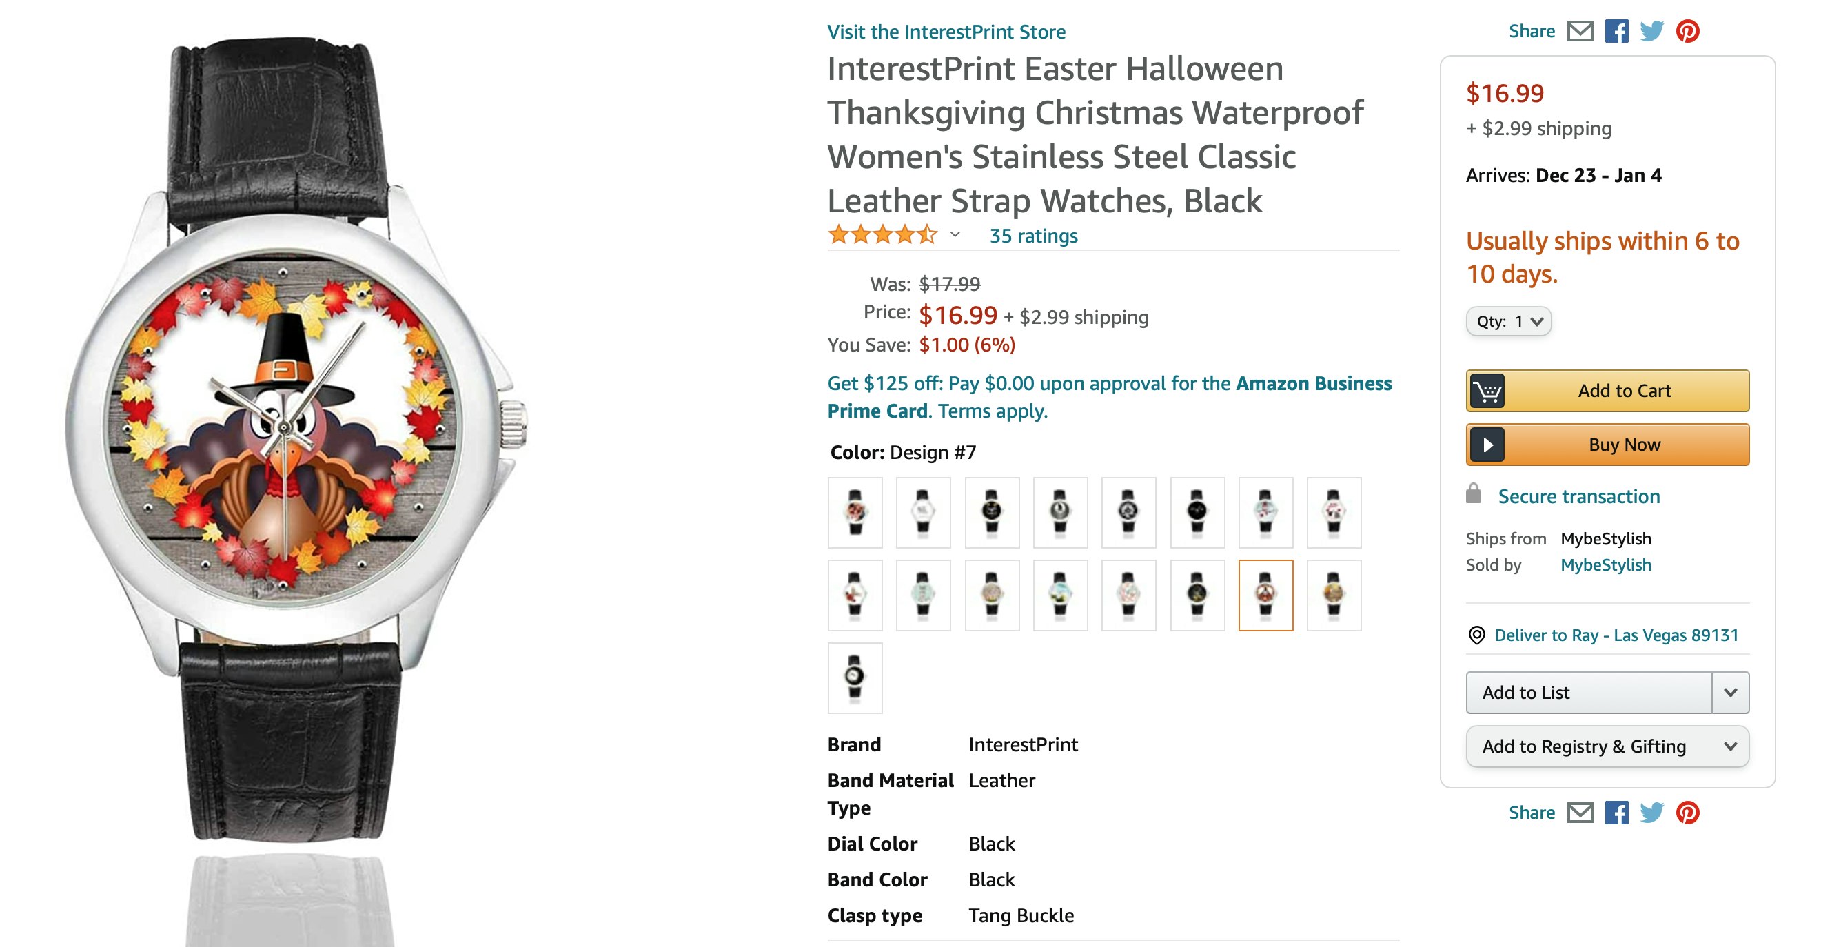Image resolution: width=1821 pixels, height=947 pixels.
Task: Share on Facebook icon above price box
Action: [x=1616, y=32]
